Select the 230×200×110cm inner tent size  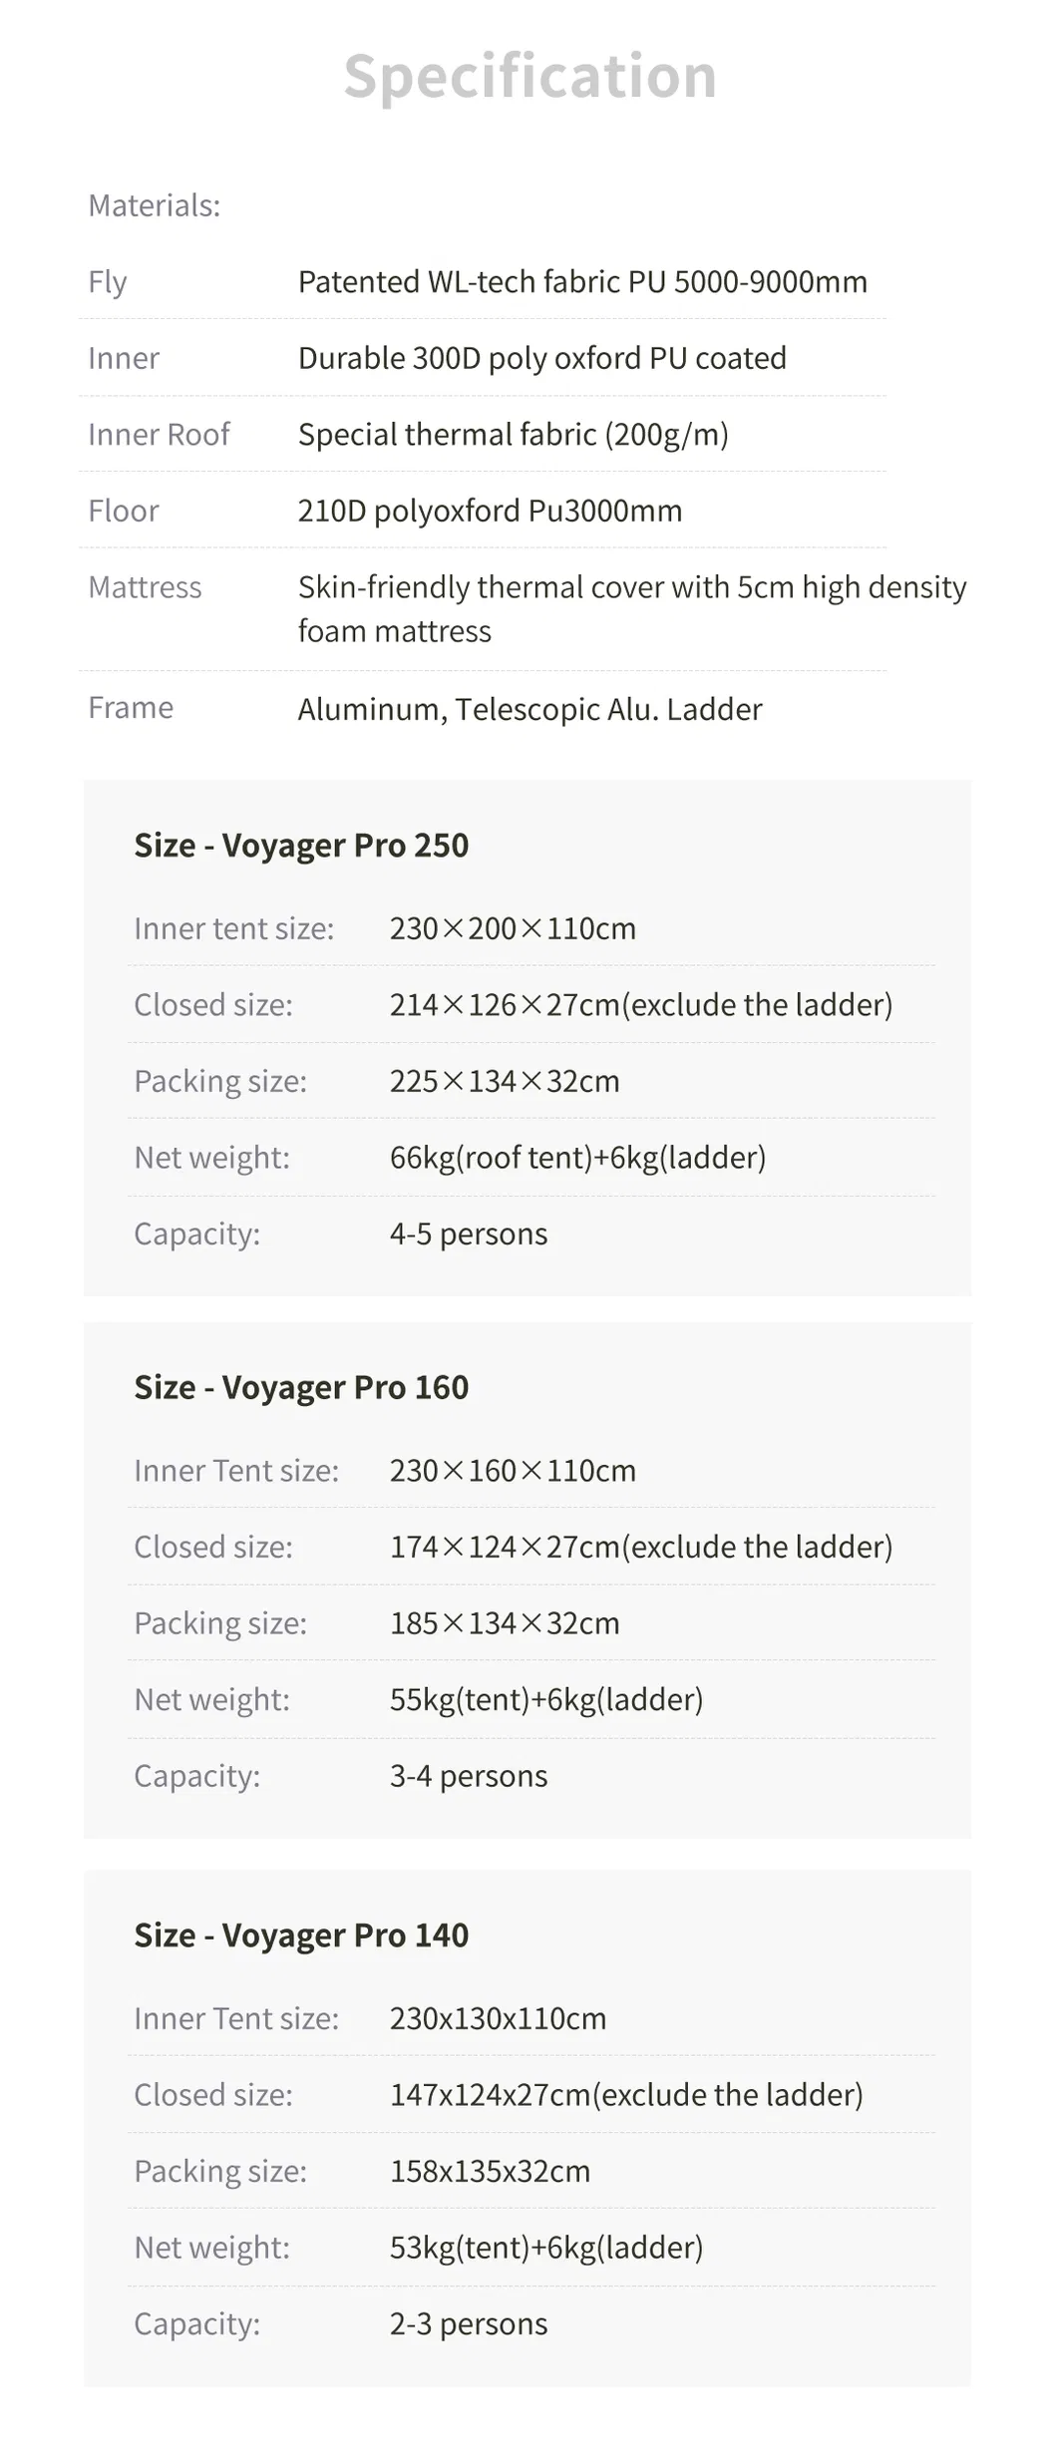pyautogui.click(x=513, y=928)
